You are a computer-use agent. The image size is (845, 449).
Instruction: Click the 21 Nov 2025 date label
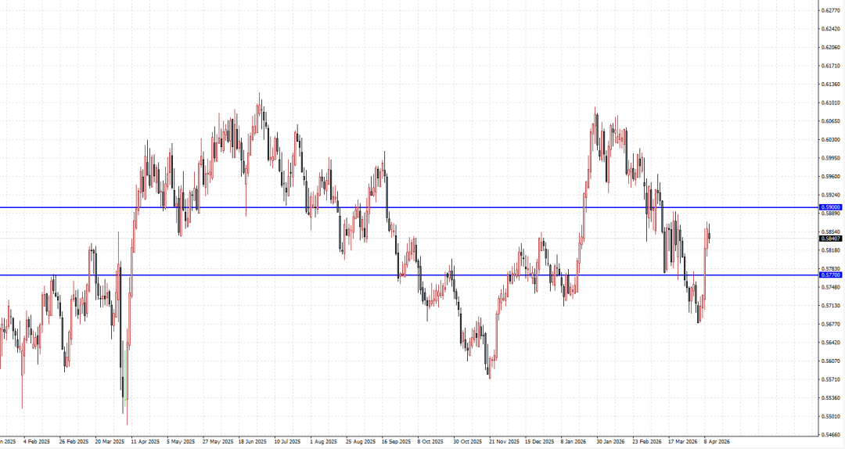504,441
